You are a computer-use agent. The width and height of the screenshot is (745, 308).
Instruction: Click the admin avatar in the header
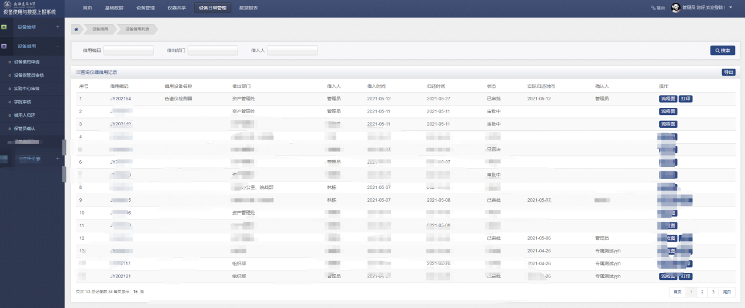click(676, 8)
